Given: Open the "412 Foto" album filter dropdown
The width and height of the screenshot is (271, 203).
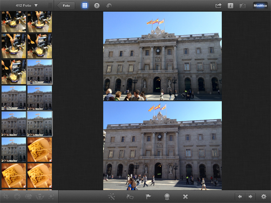Looking at the screenshot, I should point(27,5).
